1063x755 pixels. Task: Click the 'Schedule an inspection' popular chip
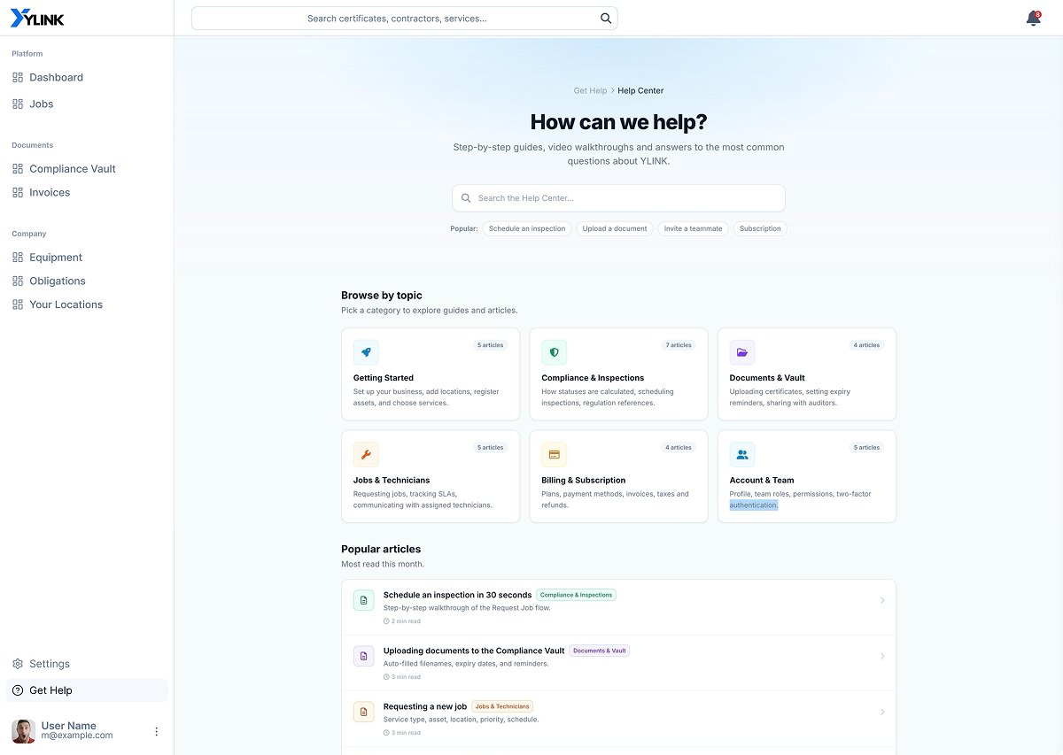(527, 228)
